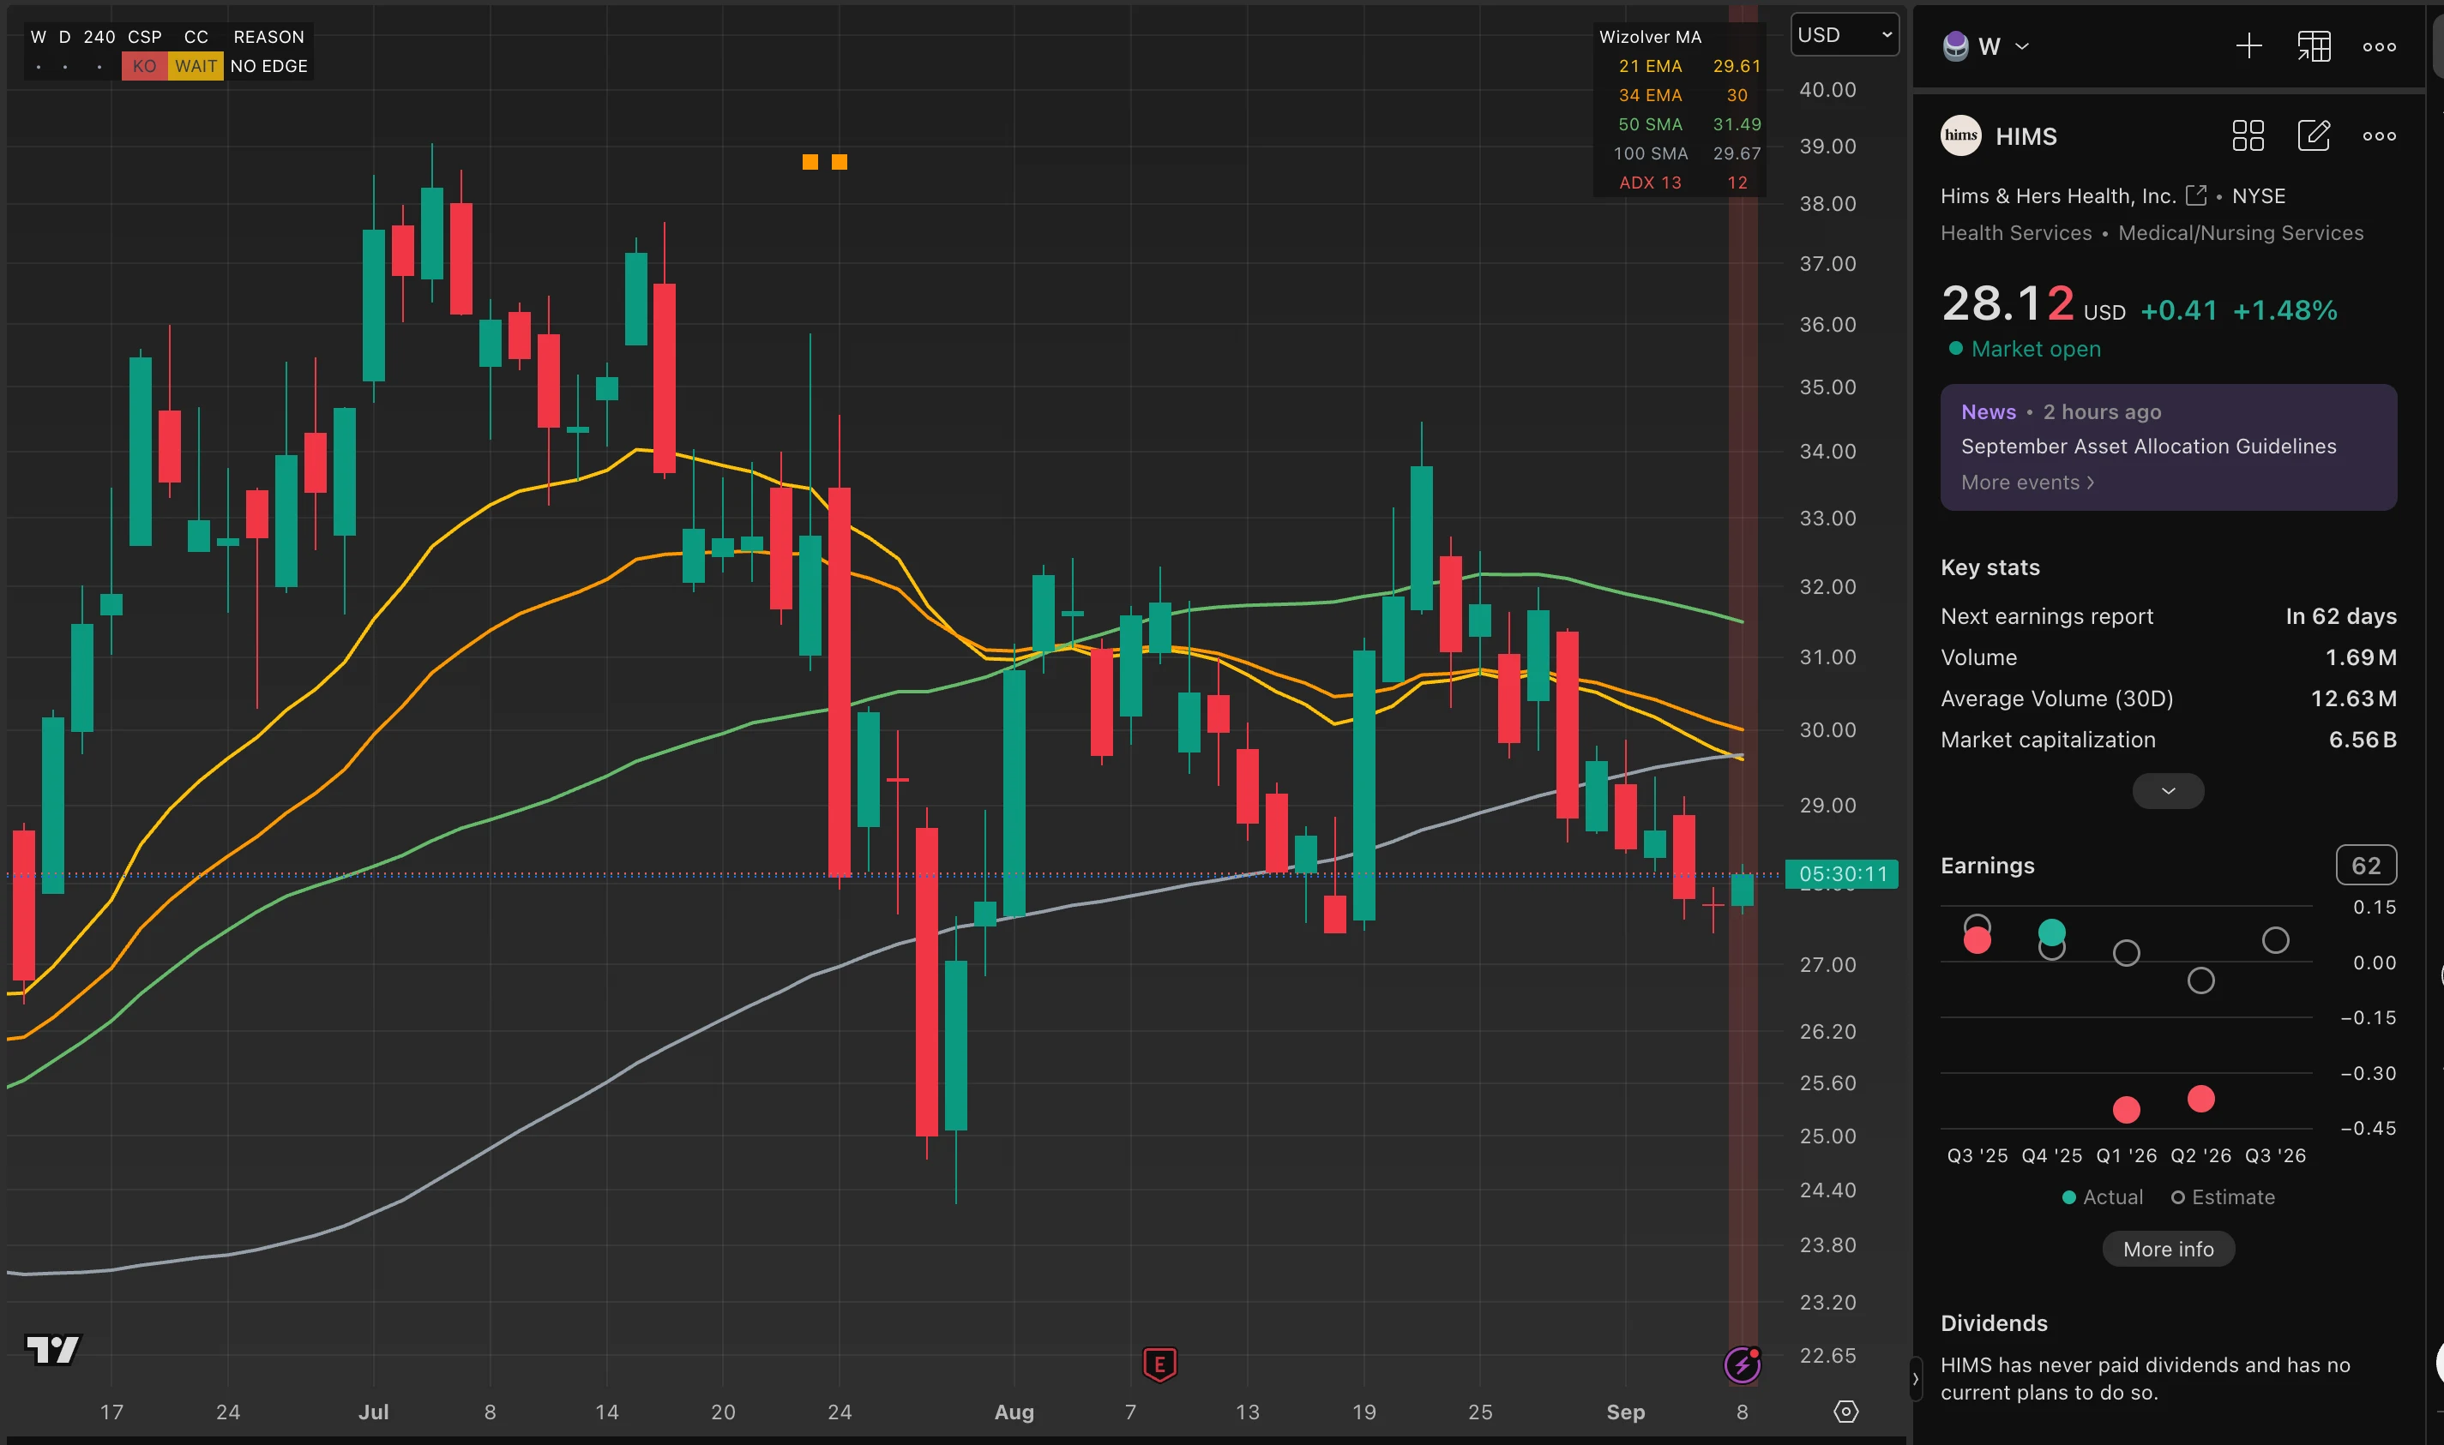2444x1445 pixels.
Task: Click the first orange square marker on chart
Action: [810, 162]
